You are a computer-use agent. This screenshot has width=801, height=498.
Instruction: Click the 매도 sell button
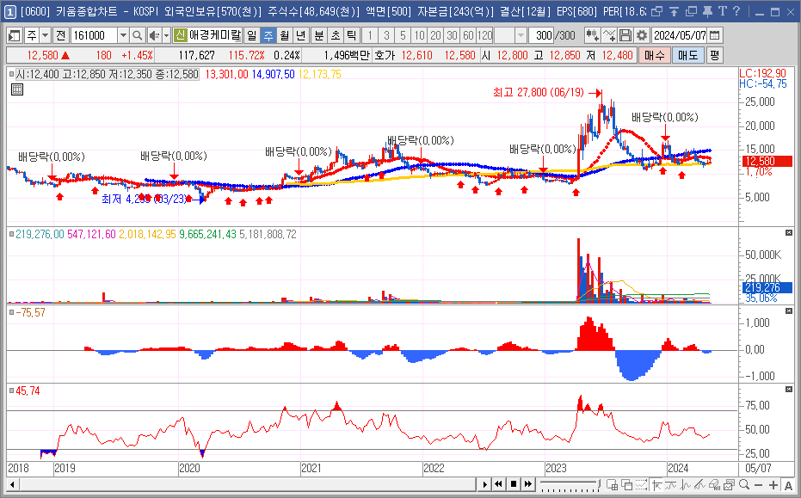(x=687, y=55)
